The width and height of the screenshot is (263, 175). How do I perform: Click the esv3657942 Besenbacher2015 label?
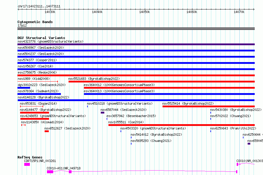(x=131, y=116)
